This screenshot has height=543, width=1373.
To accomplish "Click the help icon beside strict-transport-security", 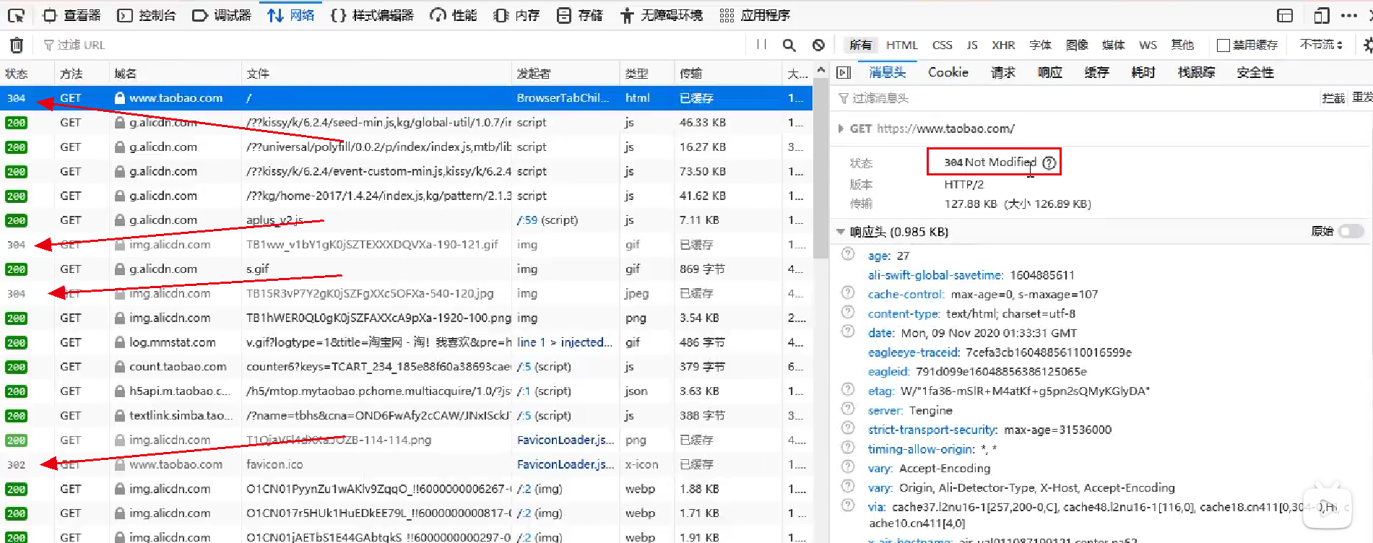I will point(849,429).
